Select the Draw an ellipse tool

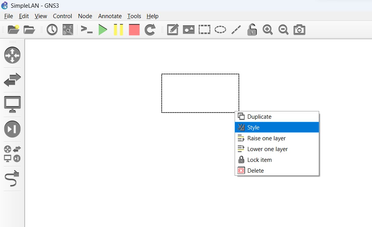point(220,30)
